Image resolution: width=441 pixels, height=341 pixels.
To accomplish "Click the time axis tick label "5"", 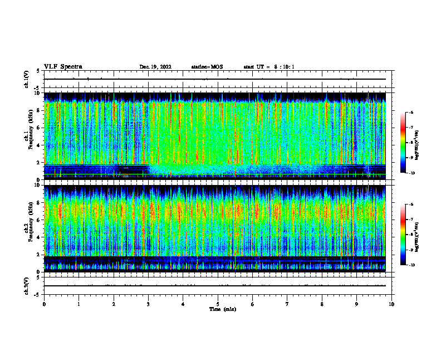I will pyautogui.click(x=218, y=304).
